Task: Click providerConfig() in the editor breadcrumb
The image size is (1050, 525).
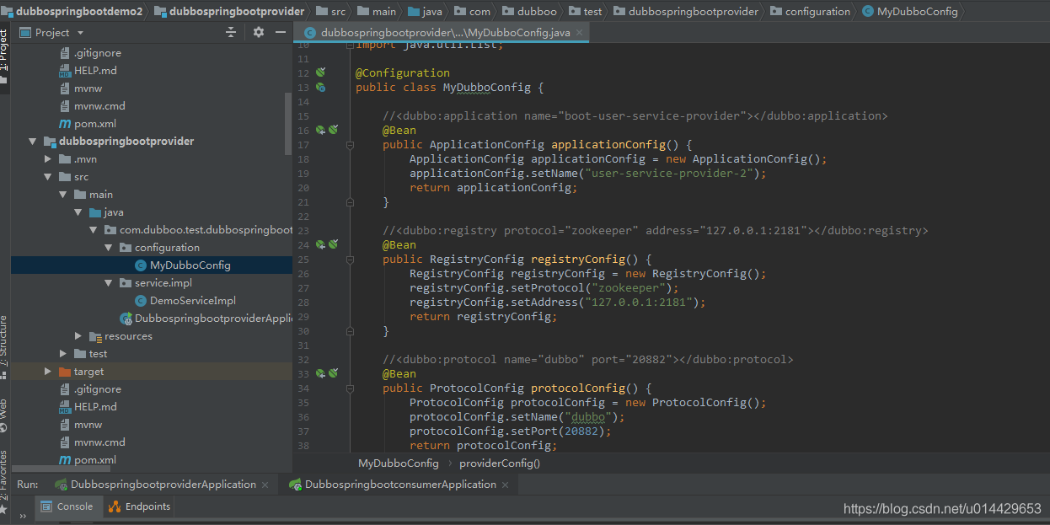Action: (x=500, y=463)
